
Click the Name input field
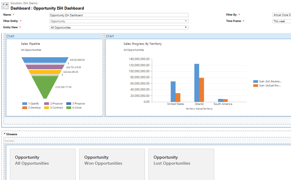point(119,15)
